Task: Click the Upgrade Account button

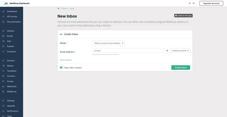Action: (211, 3)
